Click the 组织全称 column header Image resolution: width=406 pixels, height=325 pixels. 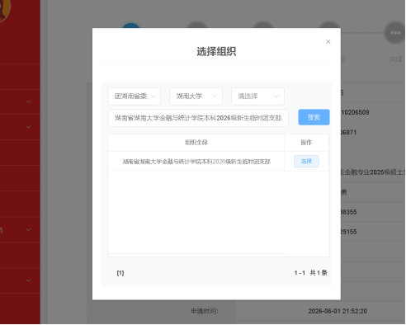coord(196,143)
